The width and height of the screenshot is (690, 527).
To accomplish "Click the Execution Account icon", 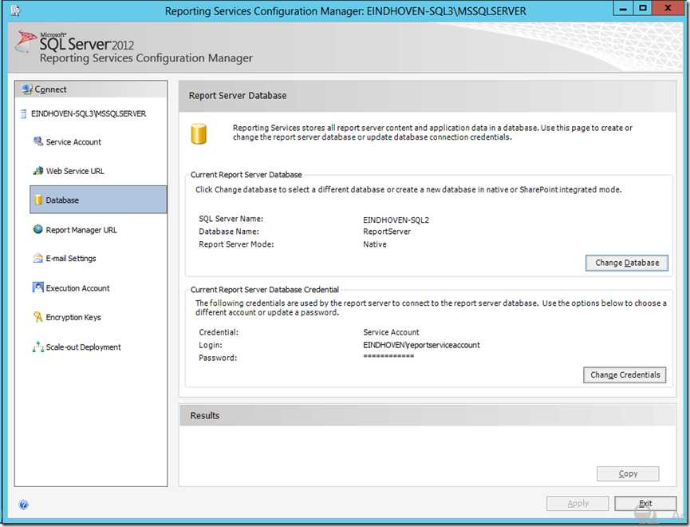I will (x=37, y=287).
